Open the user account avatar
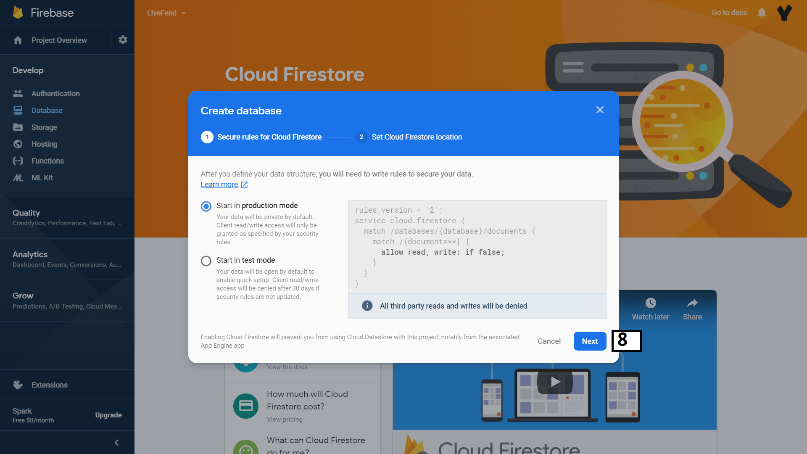Screen dimensions: 807x454 click(x=784, y=13)
